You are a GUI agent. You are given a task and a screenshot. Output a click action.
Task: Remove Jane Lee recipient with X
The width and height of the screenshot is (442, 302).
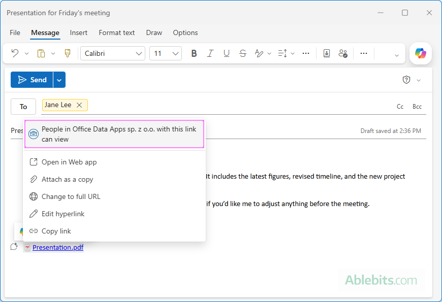pos(79,105)
